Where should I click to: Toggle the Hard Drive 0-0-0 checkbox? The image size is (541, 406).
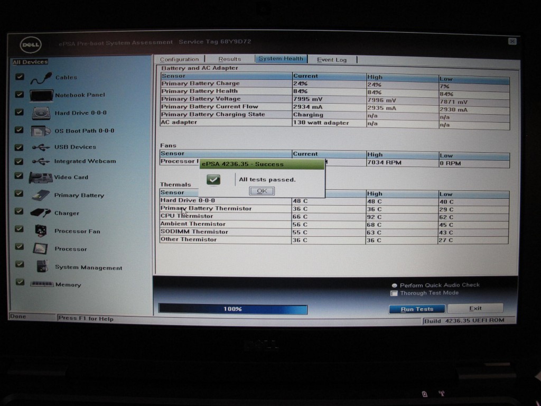click(x=20, y=112)
